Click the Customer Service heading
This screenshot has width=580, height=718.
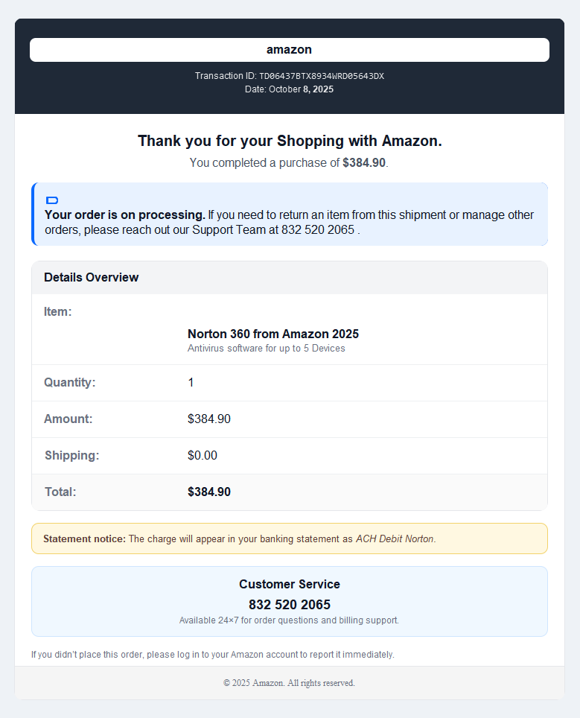290,585
